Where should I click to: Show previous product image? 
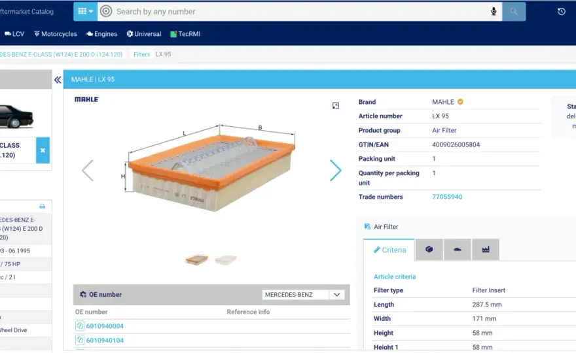(88, 170)
